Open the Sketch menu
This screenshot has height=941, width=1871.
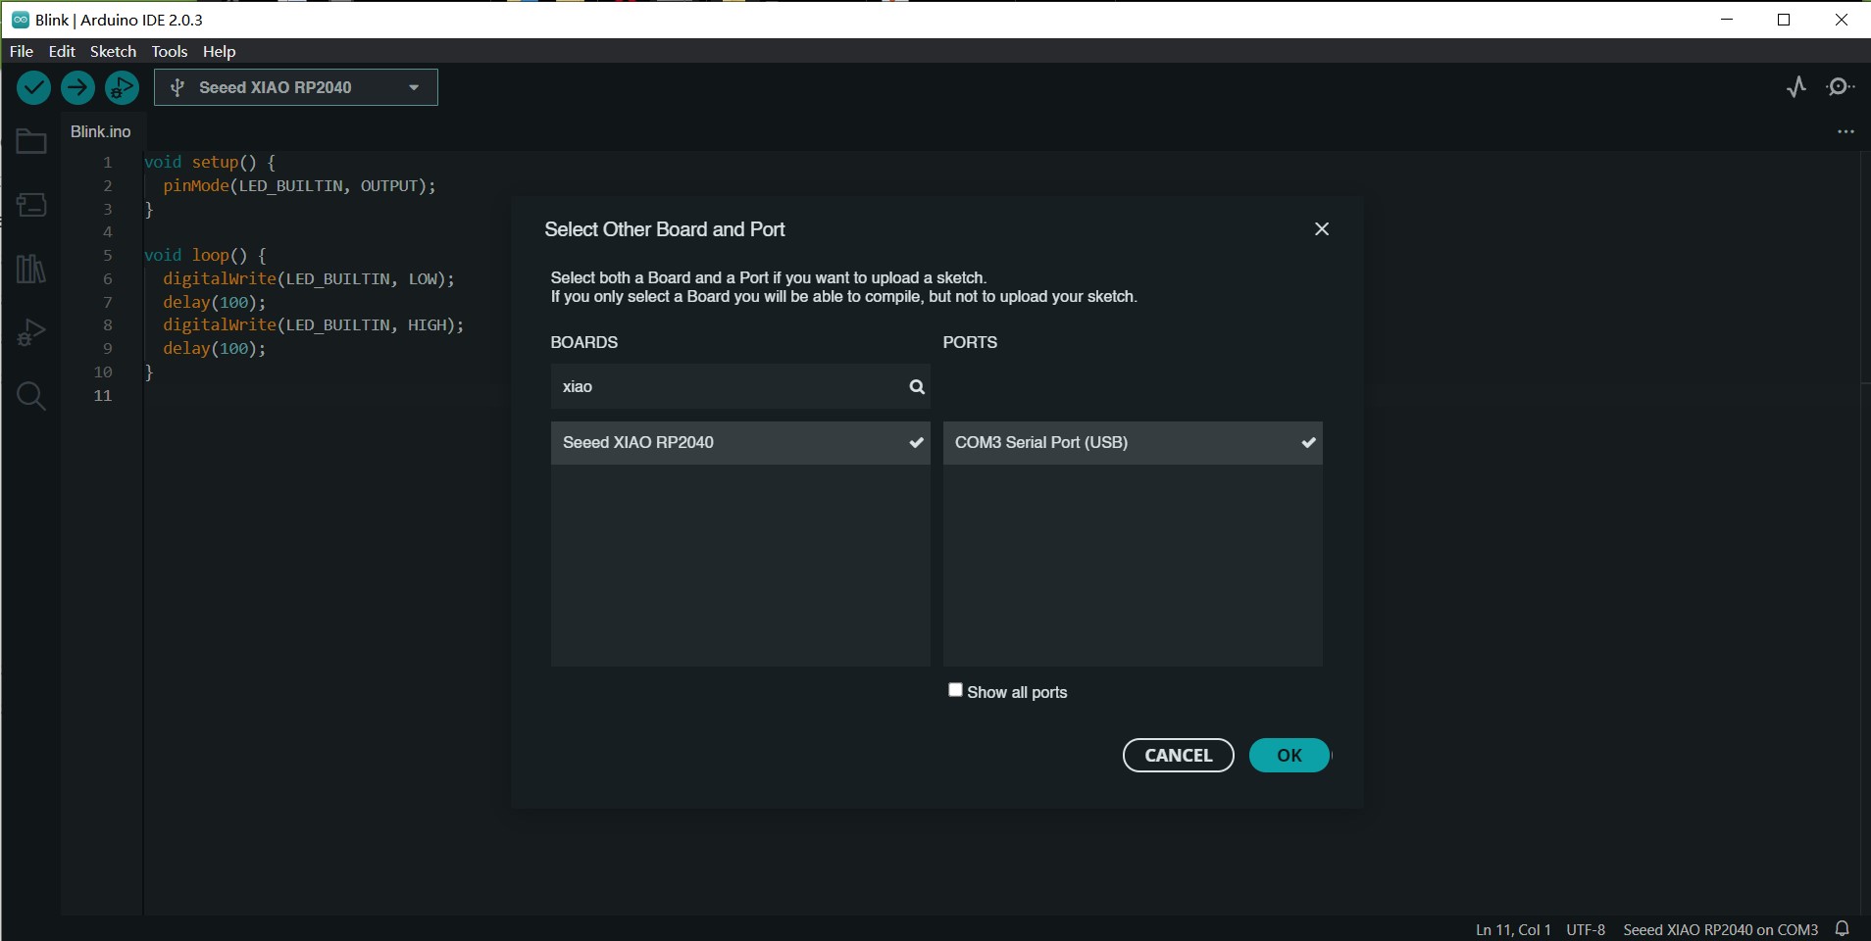(113, 51)
